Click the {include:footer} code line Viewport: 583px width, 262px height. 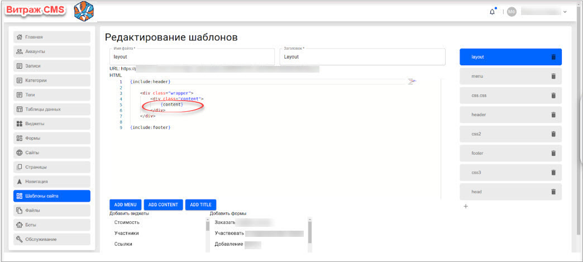[150, 128]
